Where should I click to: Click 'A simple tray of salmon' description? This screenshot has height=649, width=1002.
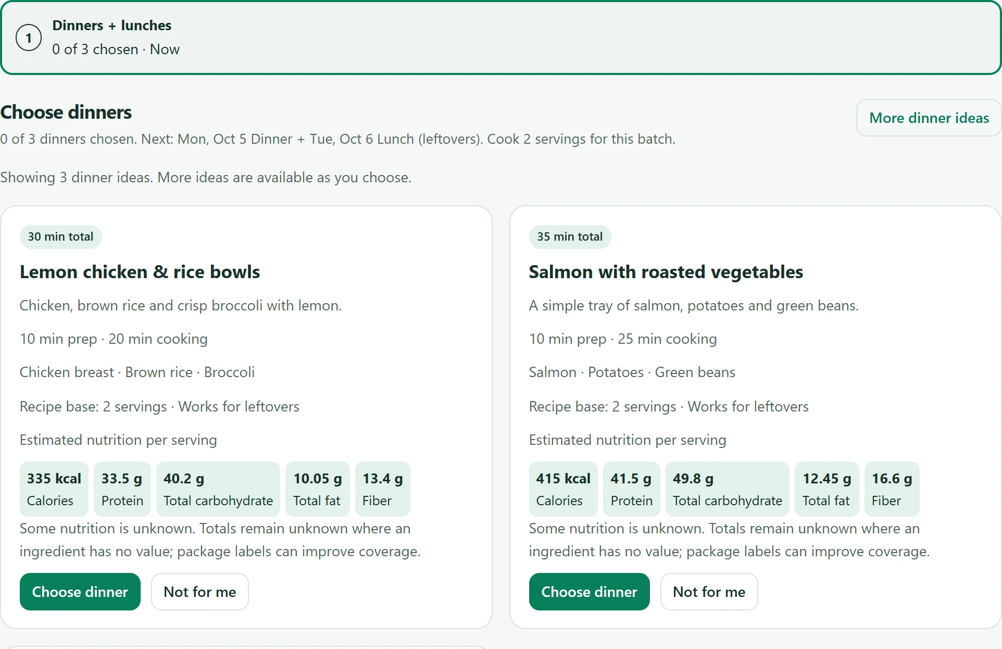[694, 306]
